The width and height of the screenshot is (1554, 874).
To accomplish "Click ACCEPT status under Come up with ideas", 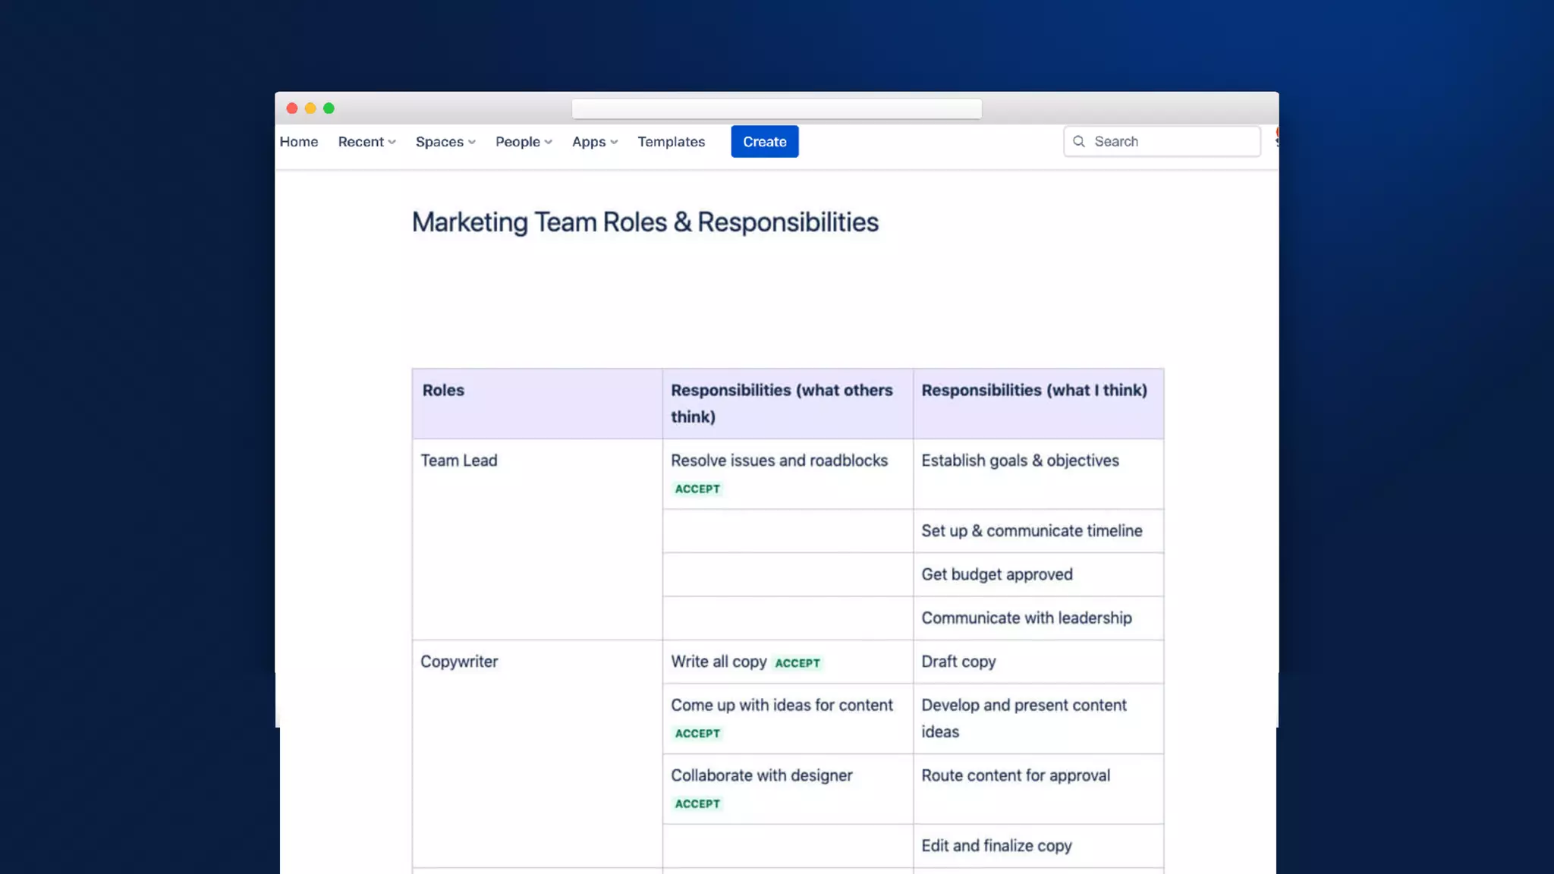I will [697, 734].
